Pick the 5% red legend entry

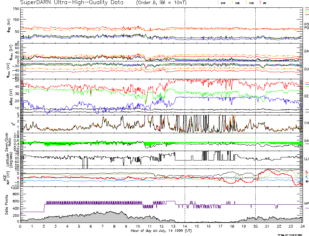pos(264,3)
